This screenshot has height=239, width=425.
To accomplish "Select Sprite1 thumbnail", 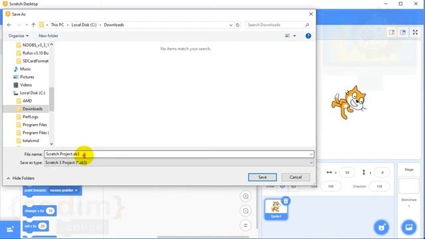I will coord(276,209).
